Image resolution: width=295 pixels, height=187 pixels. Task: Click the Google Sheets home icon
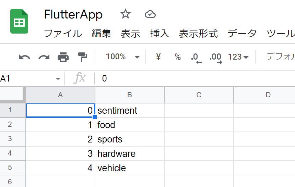point(19,21)
